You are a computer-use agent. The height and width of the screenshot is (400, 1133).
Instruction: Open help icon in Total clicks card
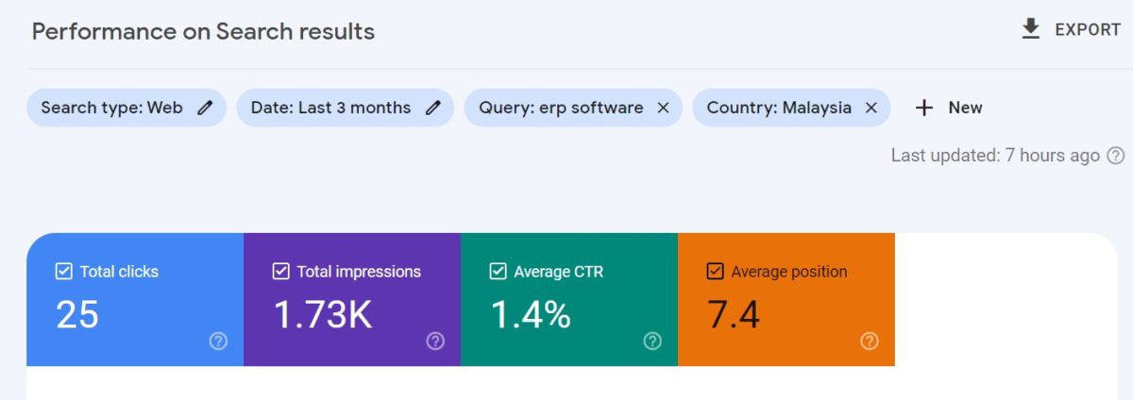(218, 342)
